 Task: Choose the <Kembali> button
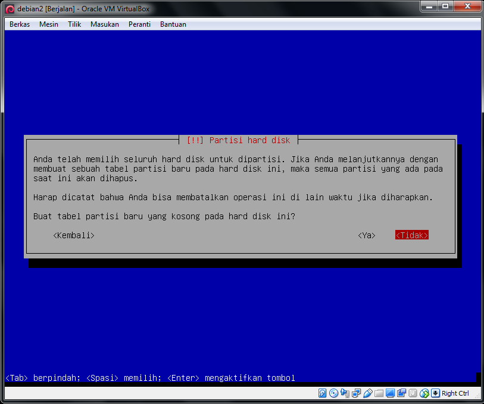tap(74, 235)
